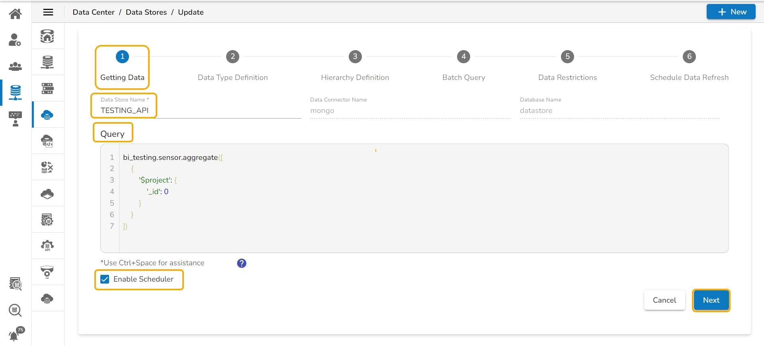Open the user settings icon with gear
The height and width of the screenshot is (346, 764).
[15, 40]
